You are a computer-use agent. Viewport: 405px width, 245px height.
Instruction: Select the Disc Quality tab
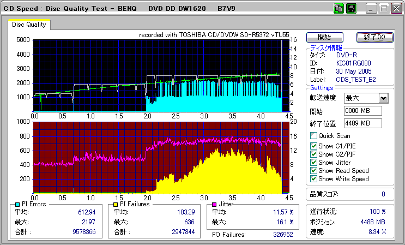coord(29,25)
